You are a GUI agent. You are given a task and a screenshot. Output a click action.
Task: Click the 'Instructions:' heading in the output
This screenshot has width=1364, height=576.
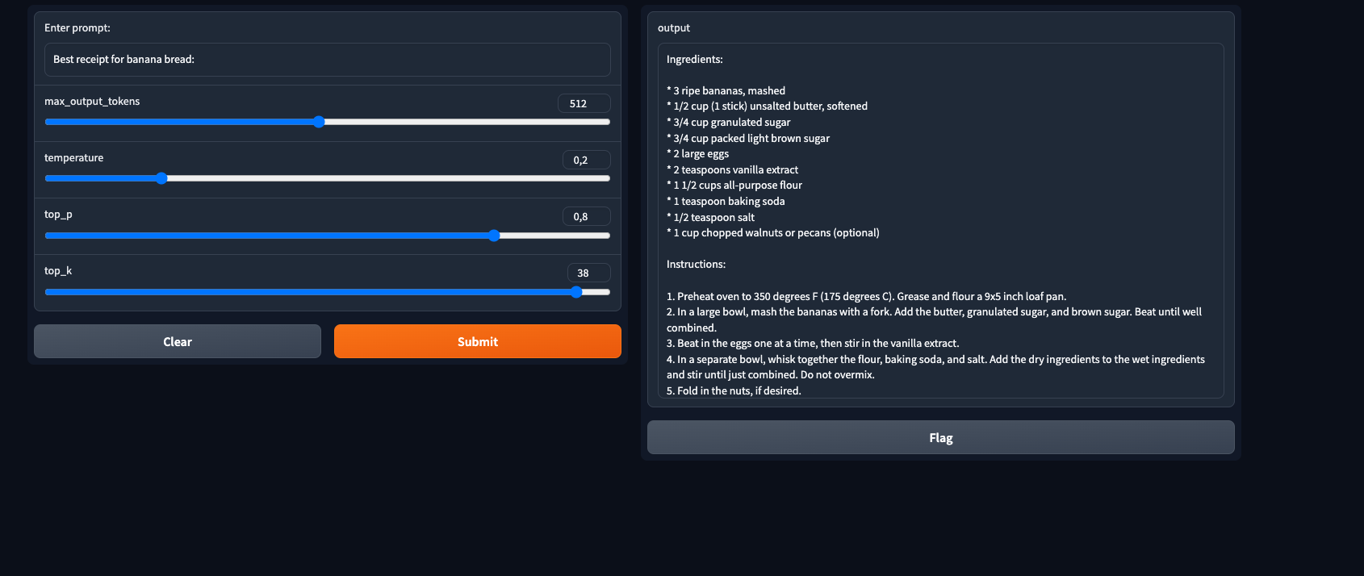[x=696, y=265]
